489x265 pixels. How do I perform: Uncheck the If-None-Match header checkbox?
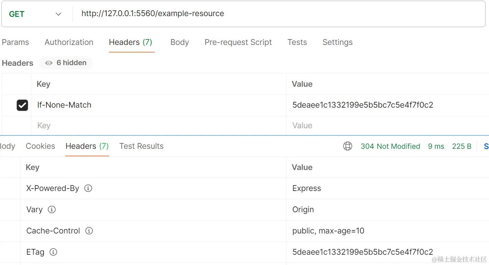click(x=22, y=105)
